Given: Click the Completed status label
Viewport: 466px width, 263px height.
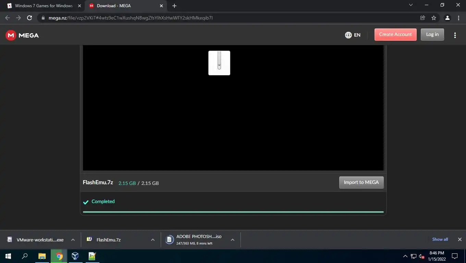Looking at the screenshot, I should (x=103, y=201).
